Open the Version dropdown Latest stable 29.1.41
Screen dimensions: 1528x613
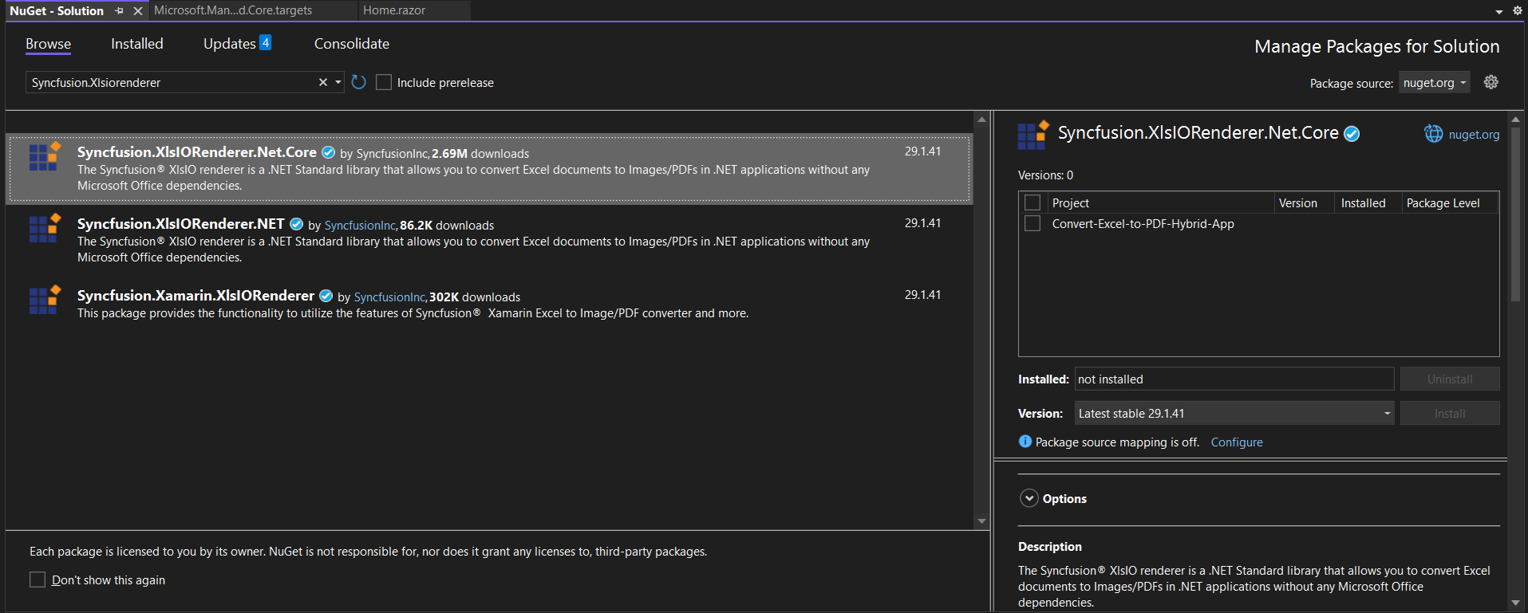pos(1234,413)
